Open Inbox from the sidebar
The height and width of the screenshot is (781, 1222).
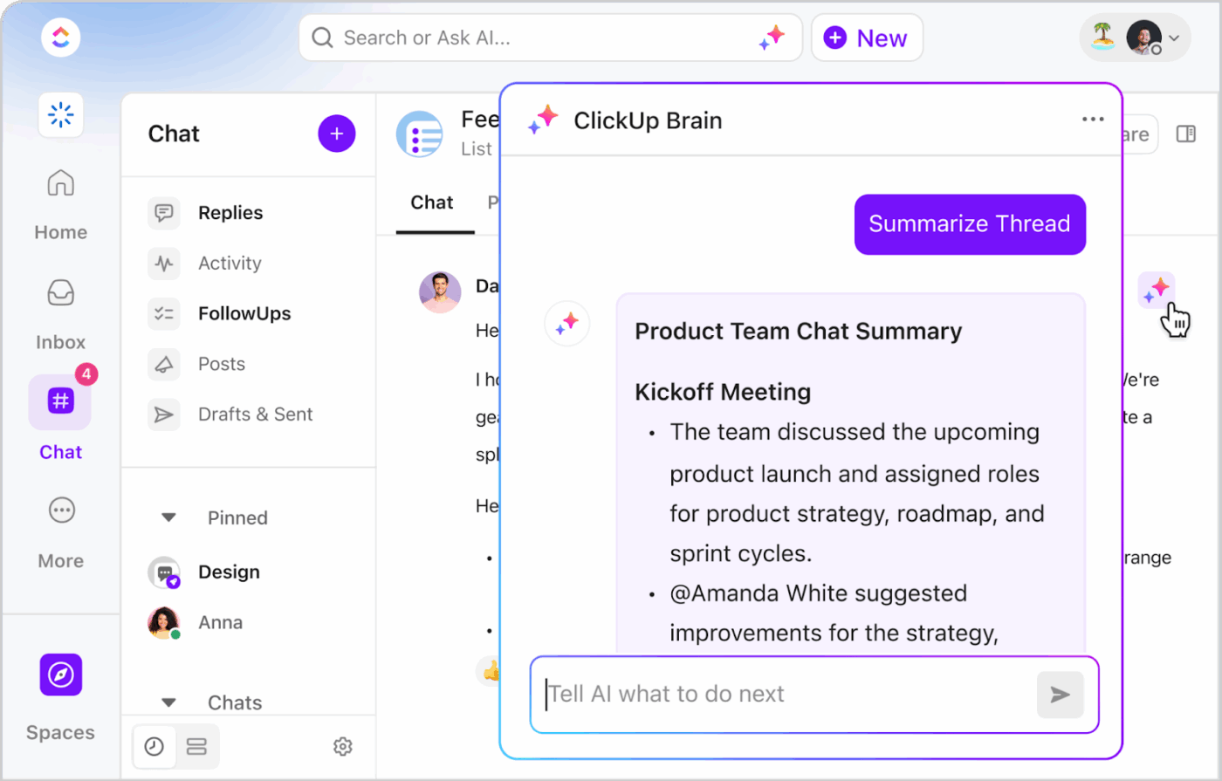(x=60, y=314)
